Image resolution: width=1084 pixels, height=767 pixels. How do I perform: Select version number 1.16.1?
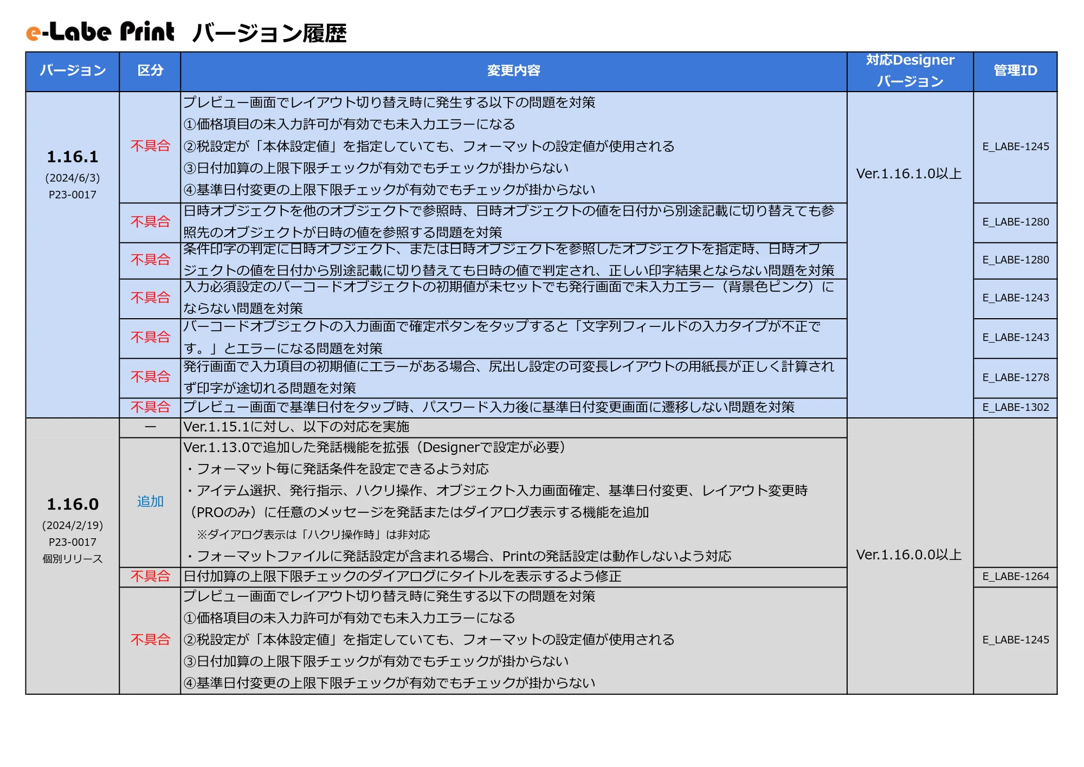[73, 157]
